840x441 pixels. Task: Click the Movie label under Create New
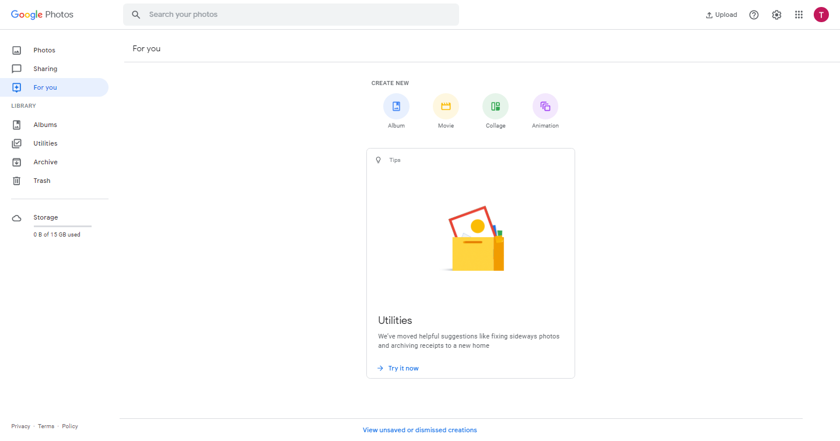click(446, 126)
